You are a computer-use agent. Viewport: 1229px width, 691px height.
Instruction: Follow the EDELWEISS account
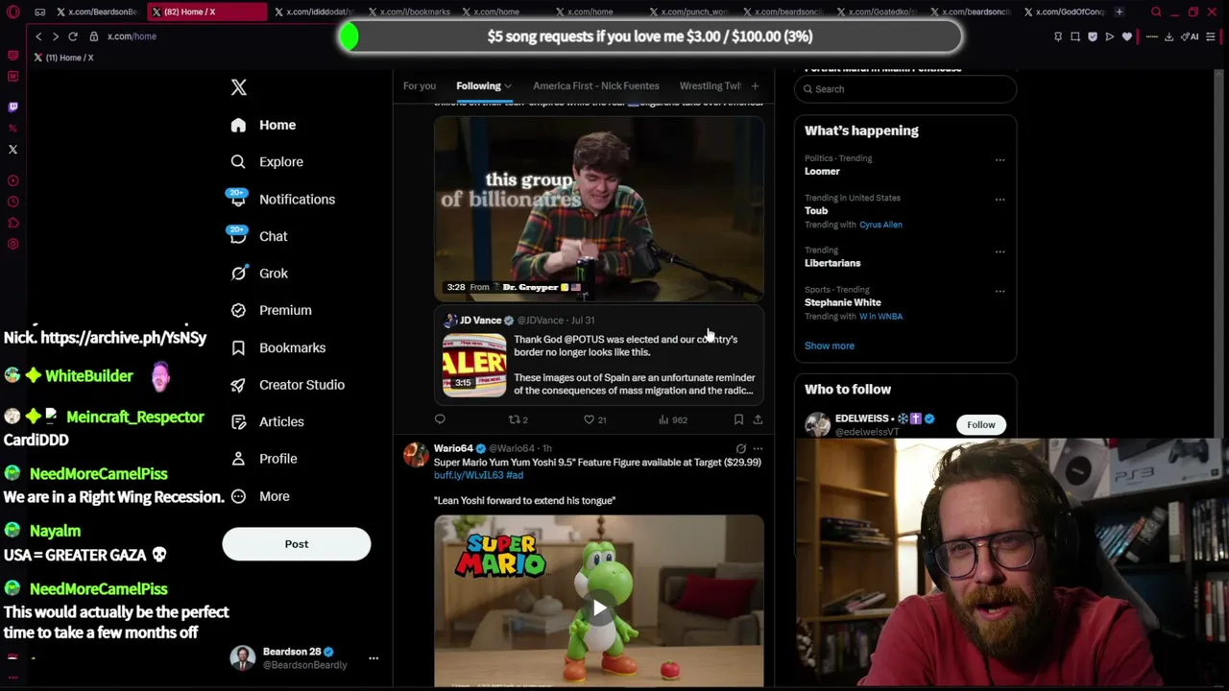[981, 425]
